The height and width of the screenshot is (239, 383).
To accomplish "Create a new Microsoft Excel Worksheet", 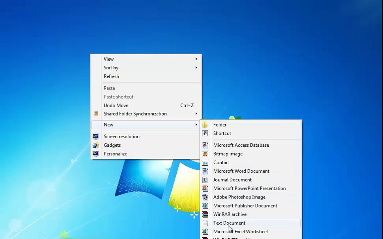I will [251, 232].
